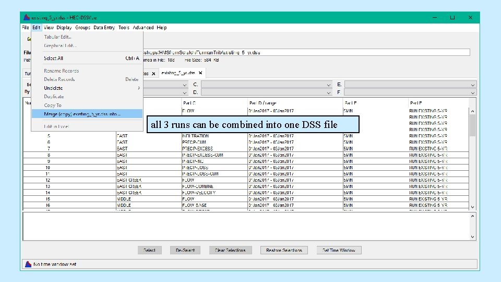Open the Groups menu
The image size is (501, 282).
click(82, 28)
